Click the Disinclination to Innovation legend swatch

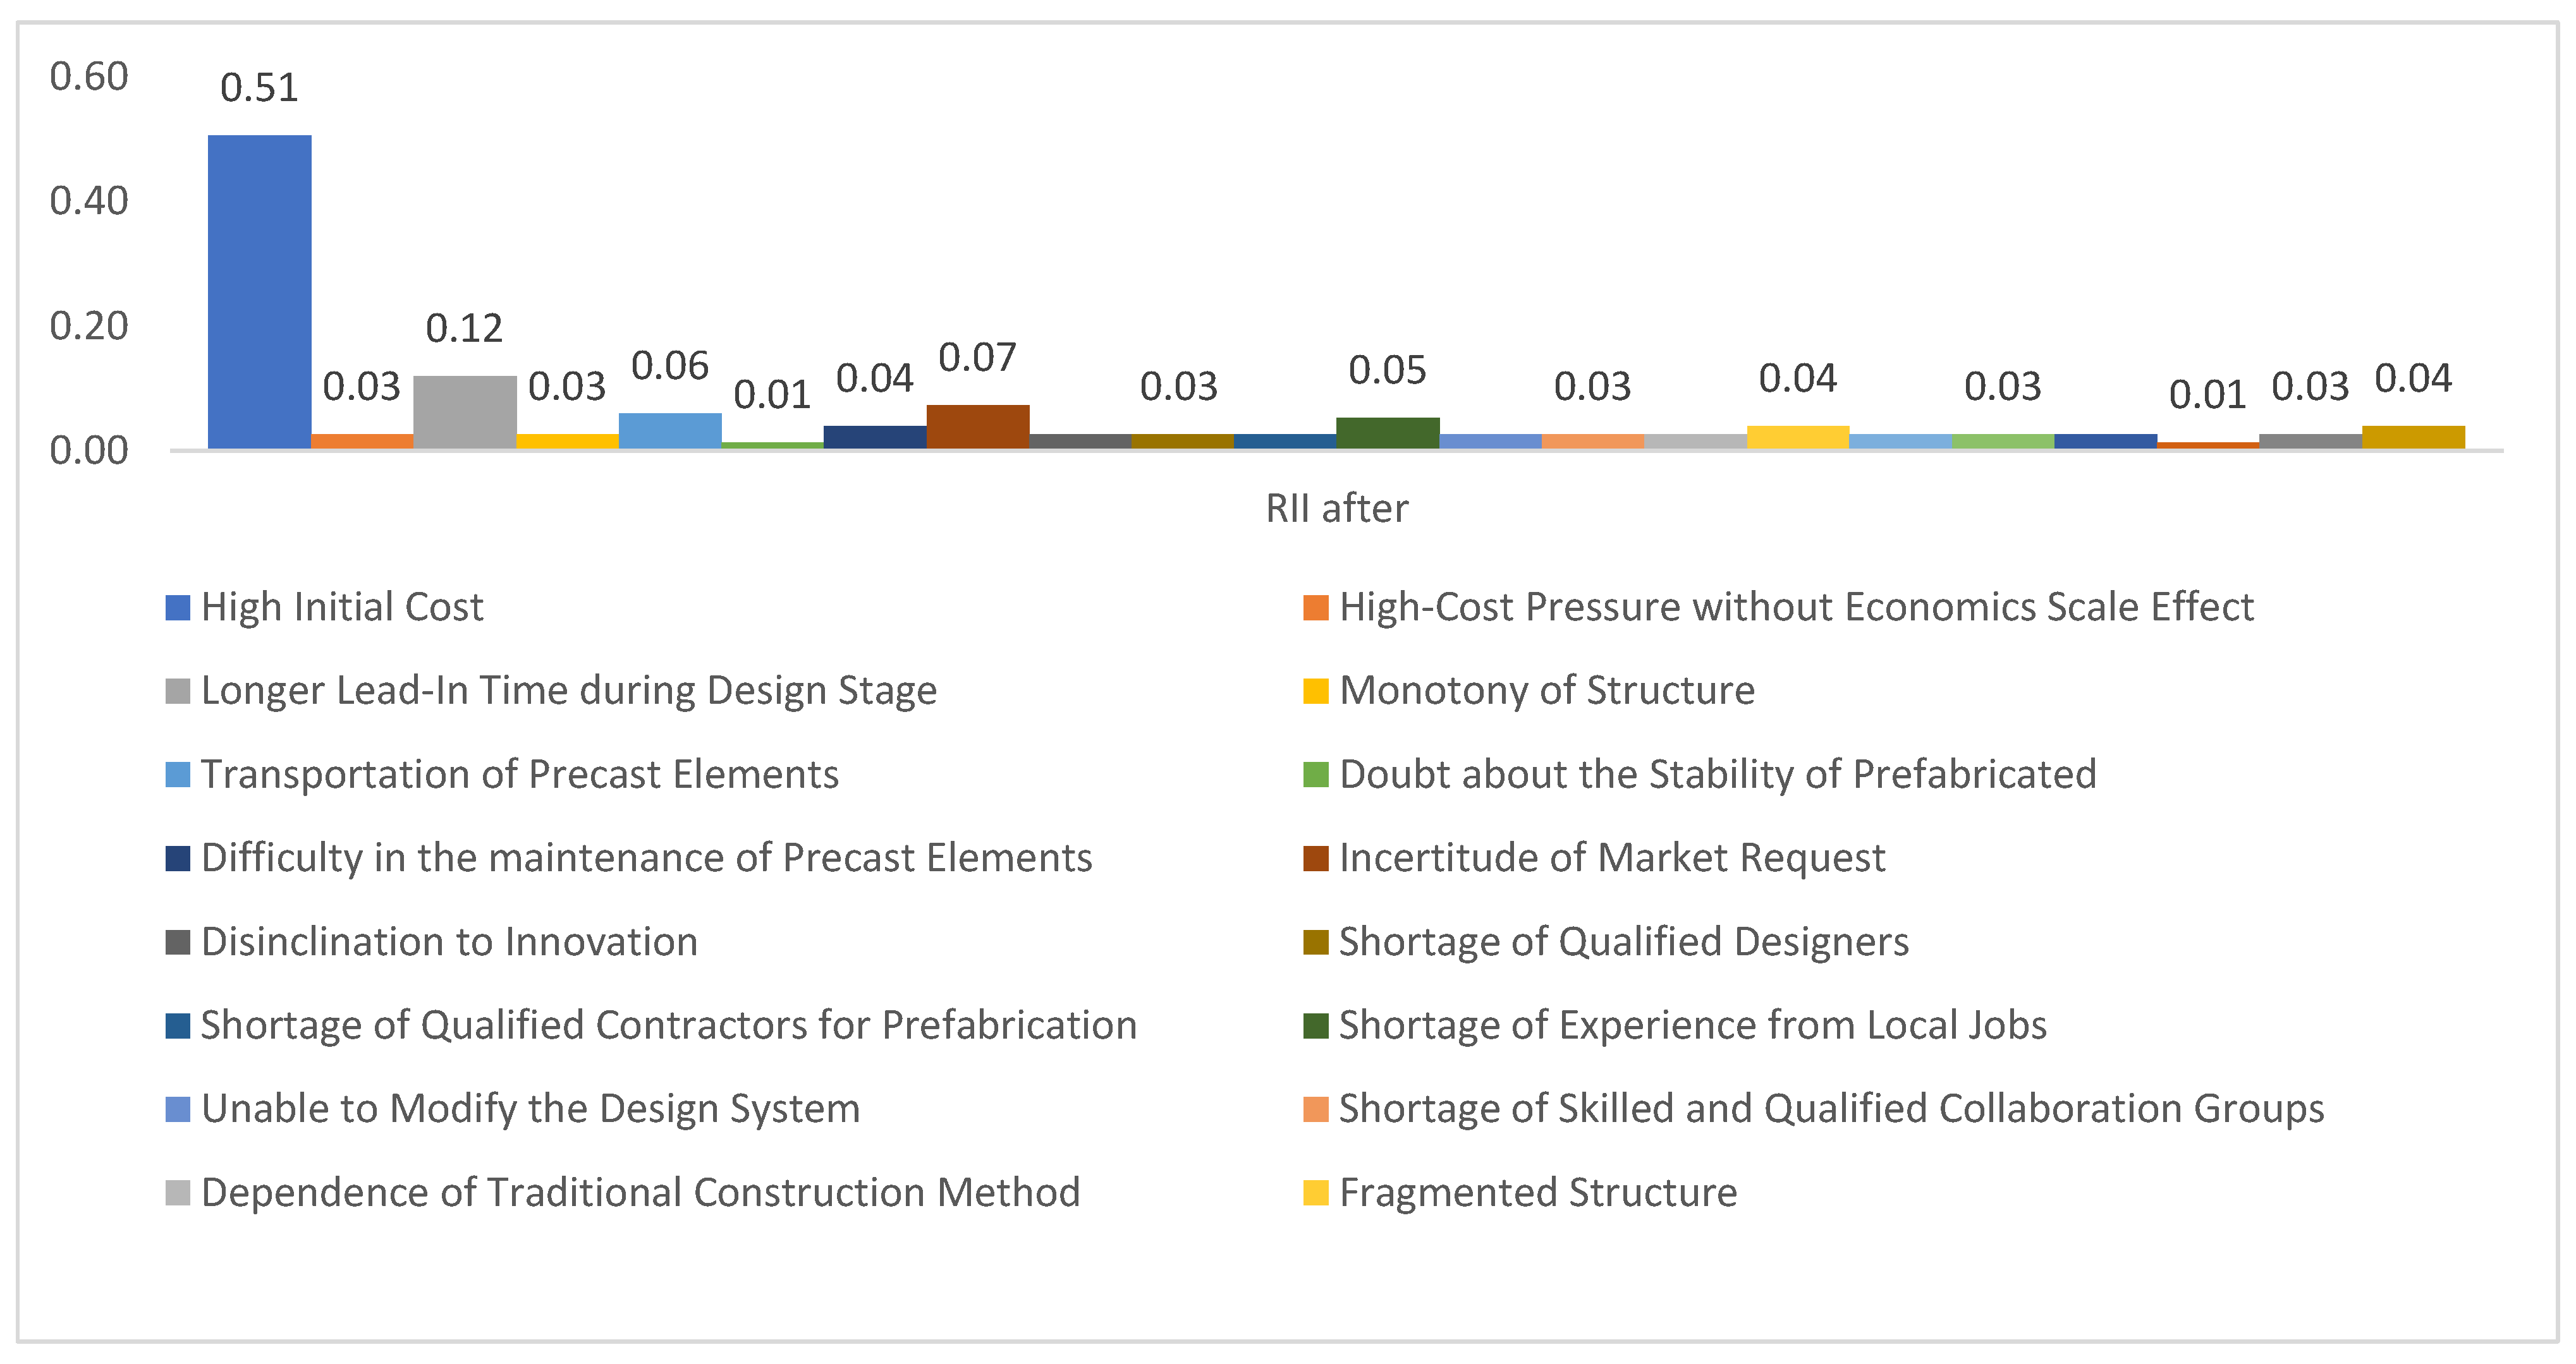coord(178,943)
